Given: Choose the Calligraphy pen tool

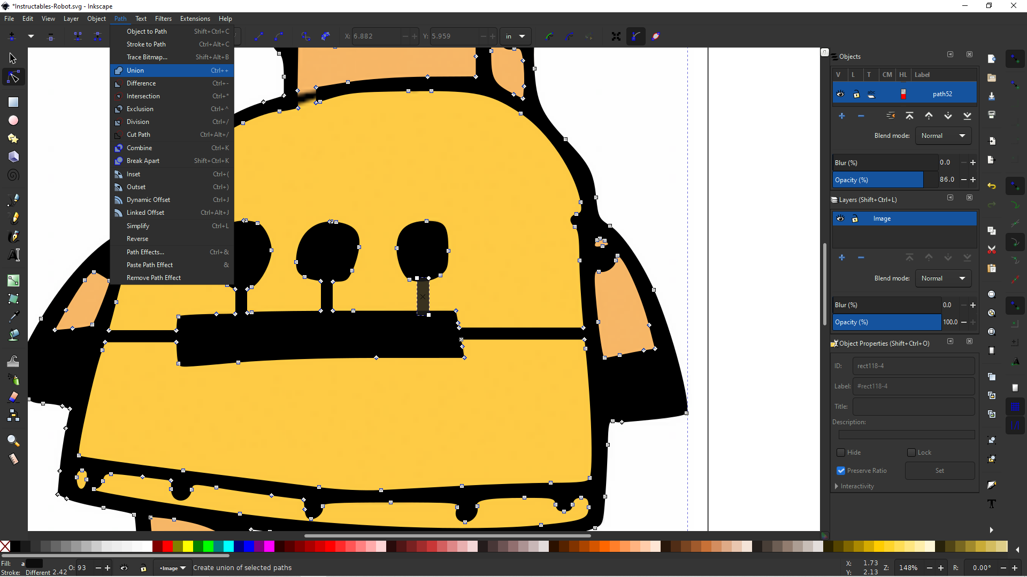Looking at the screenshot, I should tap(13, 237).
